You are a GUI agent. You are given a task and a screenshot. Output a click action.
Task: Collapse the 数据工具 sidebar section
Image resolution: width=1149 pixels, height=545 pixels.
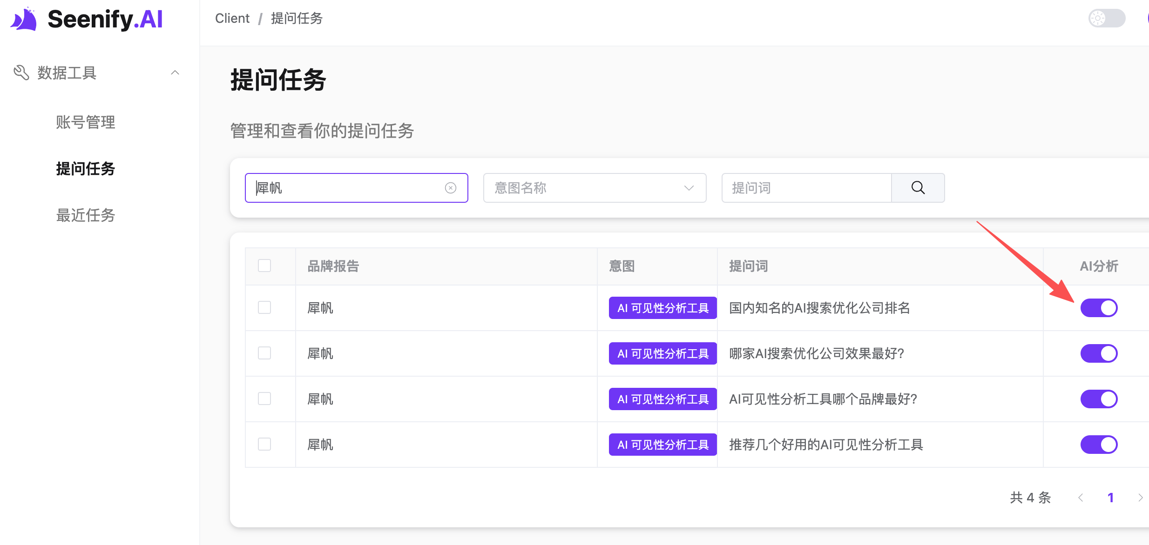[176, 73]
